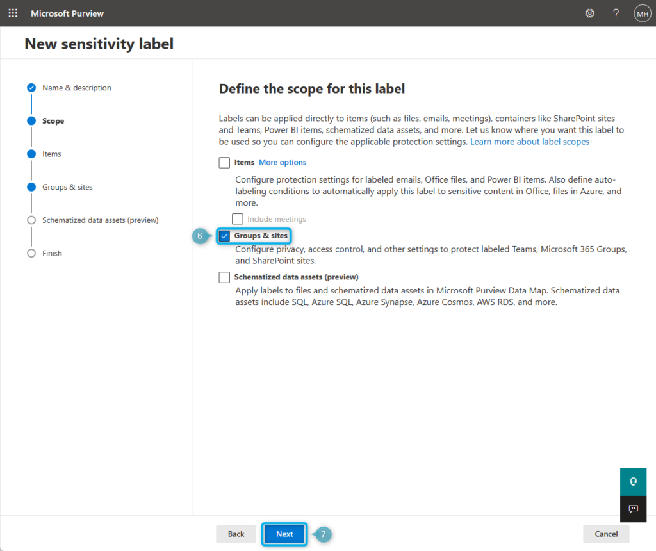Open Learn more about label scopes
The image size is (656, 551).
click(x=530, y=141)
